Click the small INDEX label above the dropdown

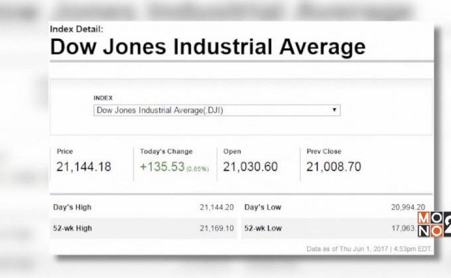tap(103, 98)
